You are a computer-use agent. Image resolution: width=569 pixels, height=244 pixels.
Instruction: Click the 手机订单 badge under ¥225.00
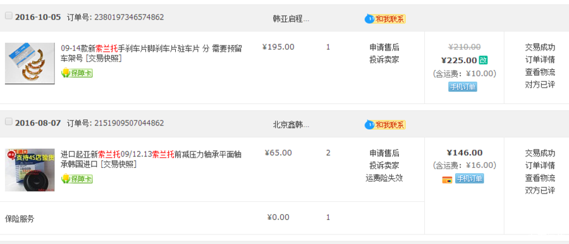463,87
